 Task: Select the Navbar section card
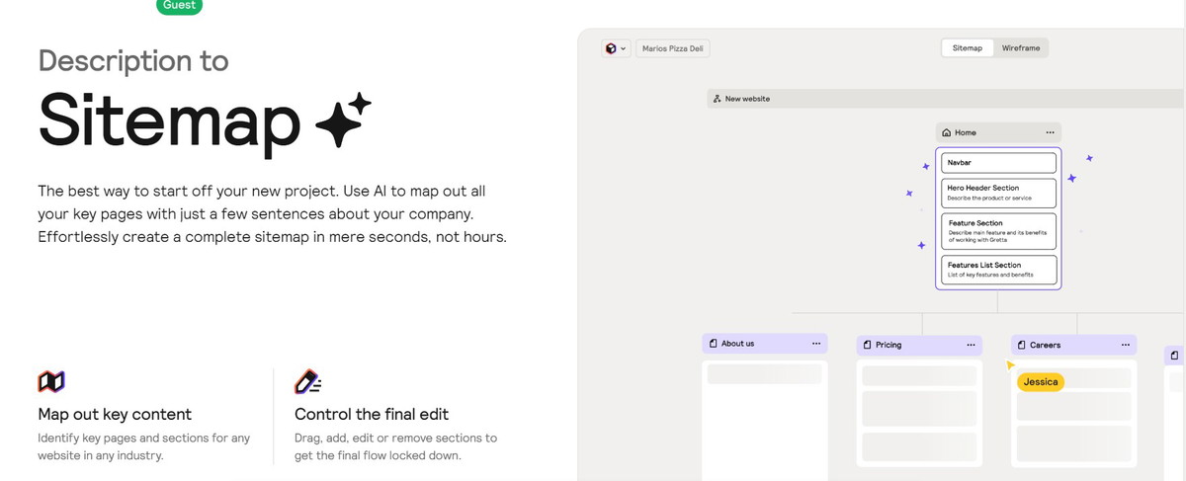[x=998, y=162]
